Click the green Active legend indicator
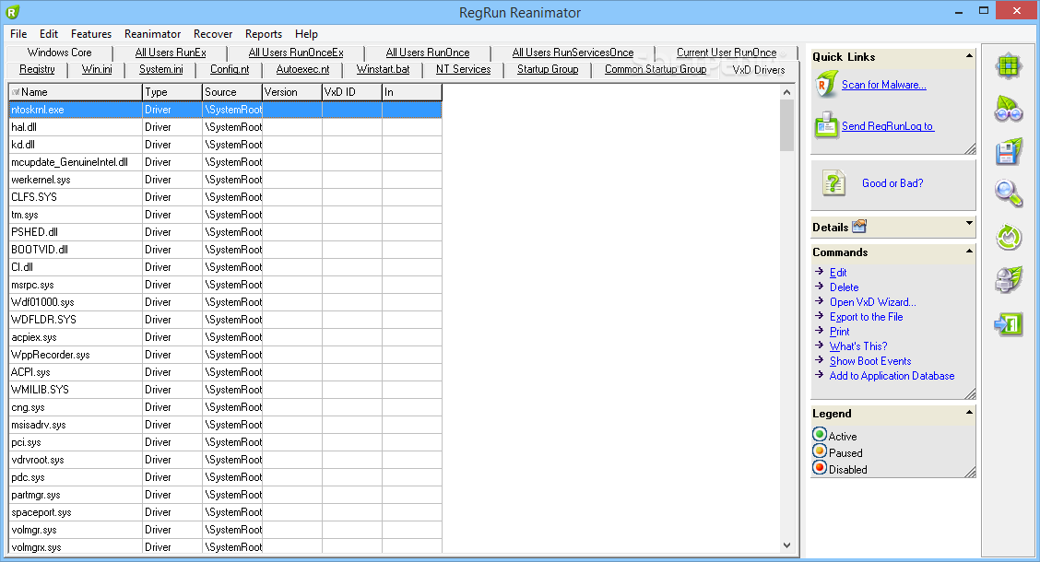The width and height of the screenshot is (1040, 562). click(820, 435)
